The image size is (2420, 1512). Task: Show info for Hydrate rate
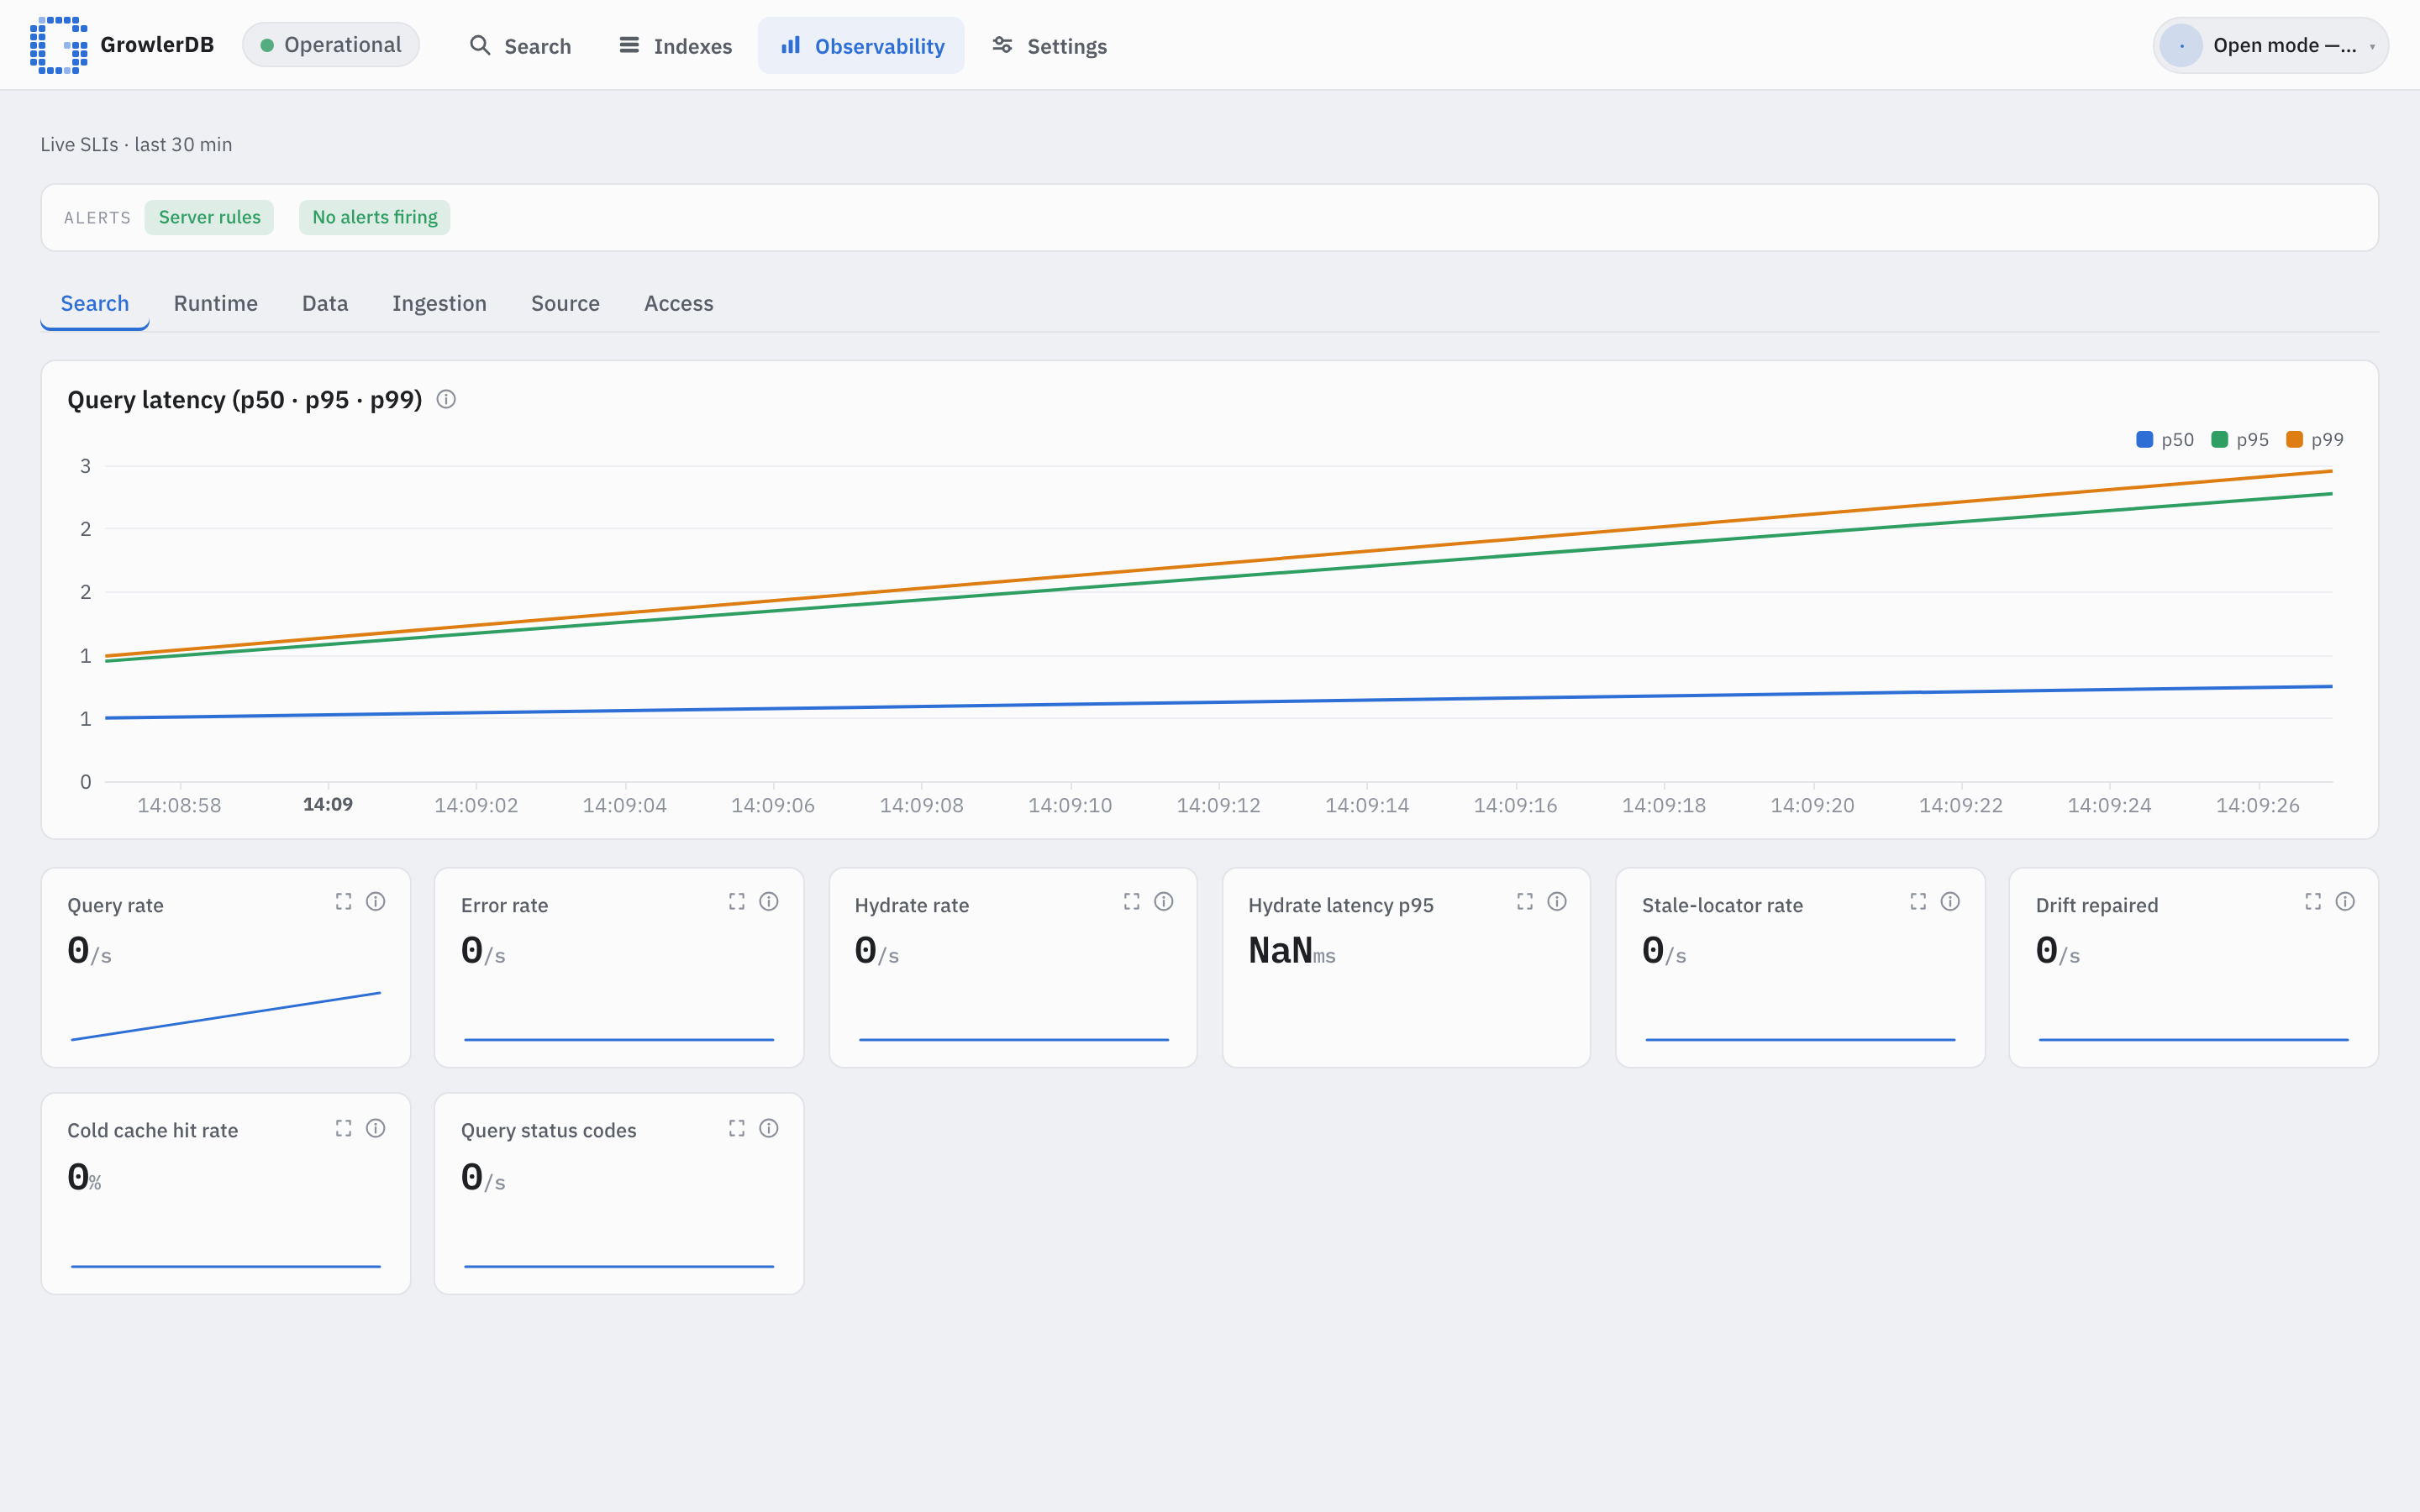pyautogui.click(x=1164, y=901)
